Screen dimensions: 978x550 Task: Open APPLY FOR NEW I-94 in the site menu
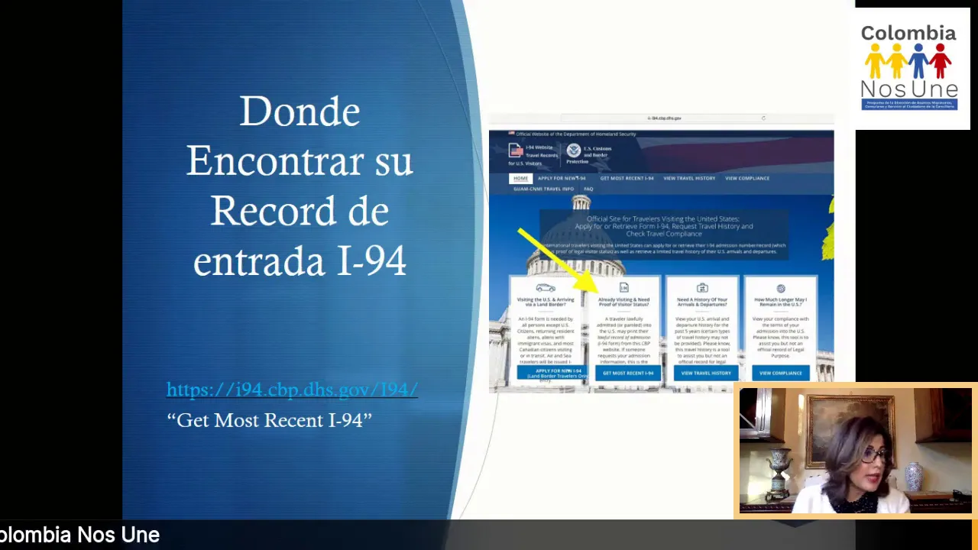562,178
